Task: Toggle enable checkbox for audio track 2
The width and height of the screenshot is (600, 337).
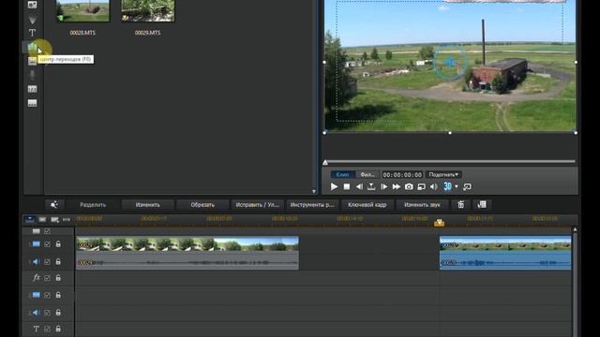Action: click(x=47, y=313)
